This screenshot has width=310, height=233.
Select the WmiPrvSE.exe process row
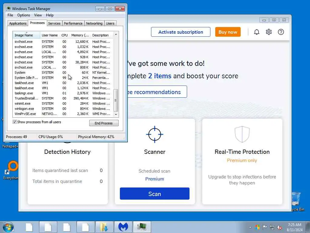(x=63, y=114)
